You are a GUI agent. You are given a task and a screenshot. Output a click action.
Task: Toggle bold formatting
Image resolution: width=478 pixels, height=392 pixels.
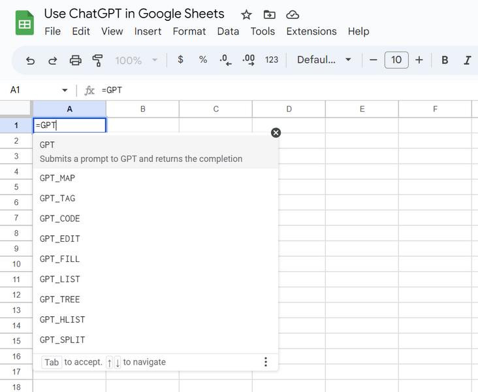click(445, 60)
